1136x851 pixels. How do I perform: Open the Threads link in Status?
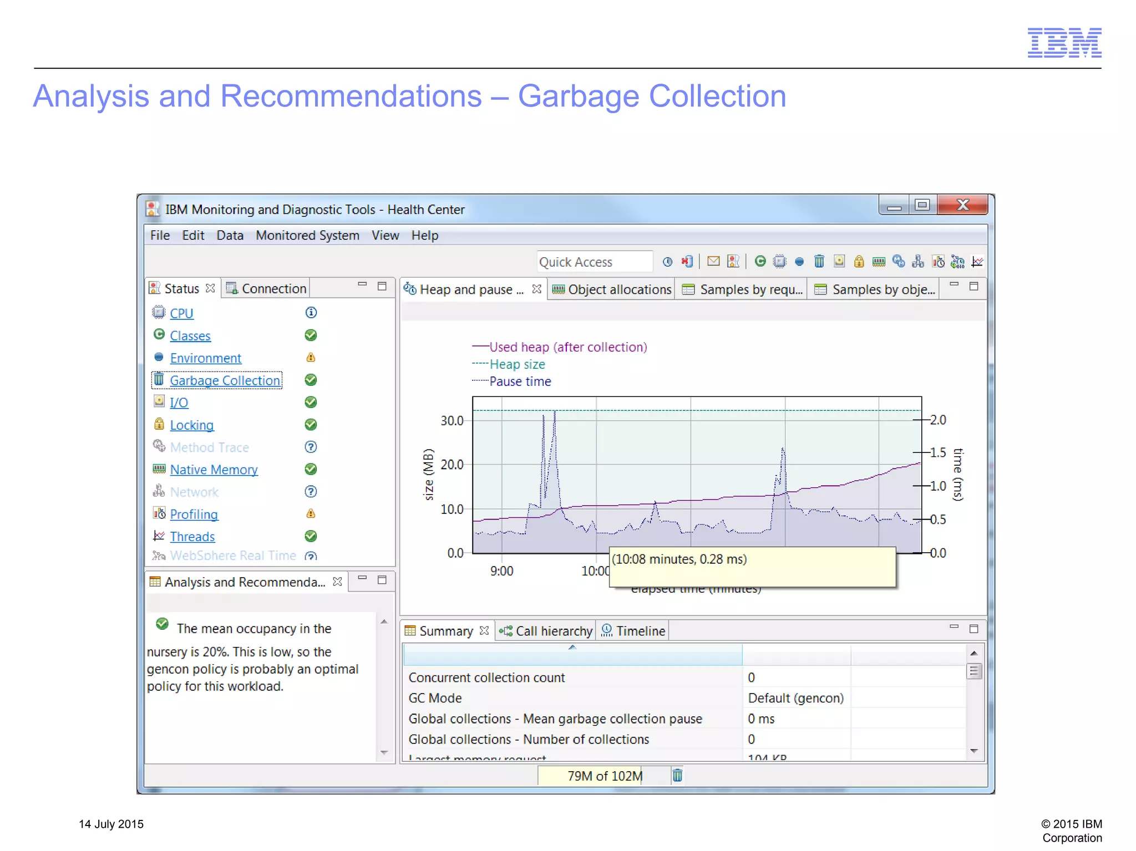point(192,537)
